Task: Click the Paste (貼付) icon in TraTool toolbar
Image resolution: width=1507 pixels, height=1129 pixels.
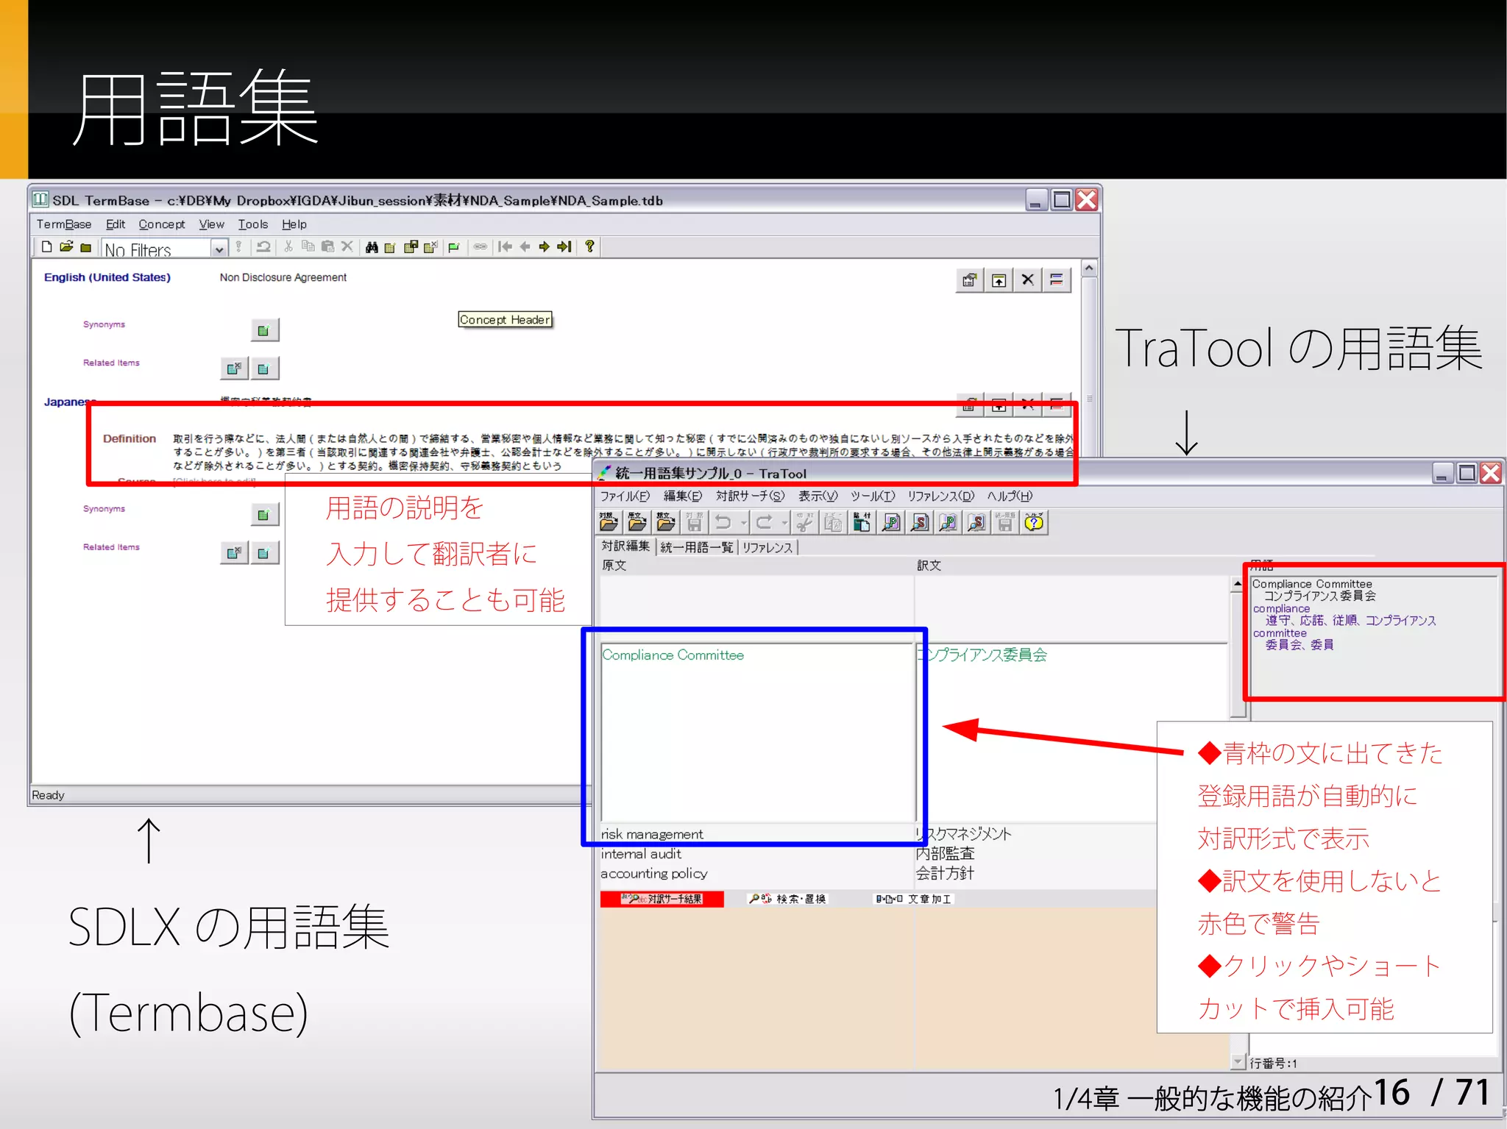Action: pos(862,522)
